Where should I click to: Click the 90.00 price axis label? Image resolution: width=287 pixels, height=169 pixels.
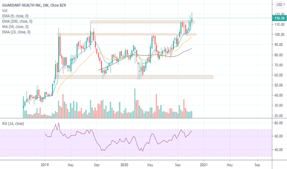tap(279, 45)
